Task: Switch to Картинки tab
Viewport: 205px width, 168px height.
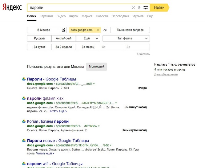Action: (x=46, y=16)
